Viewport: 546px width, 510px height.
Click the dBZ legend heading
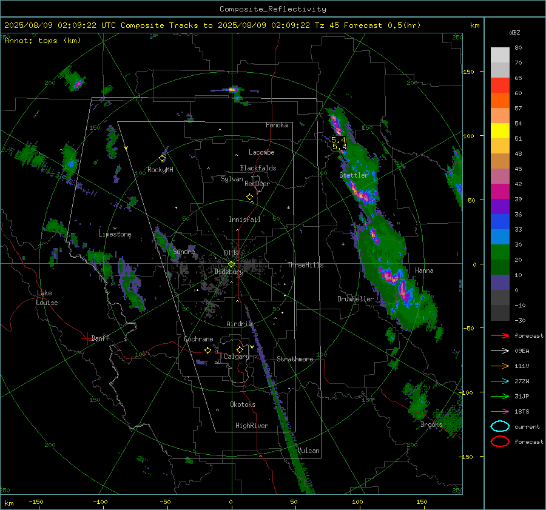click(x=514, y=33)
